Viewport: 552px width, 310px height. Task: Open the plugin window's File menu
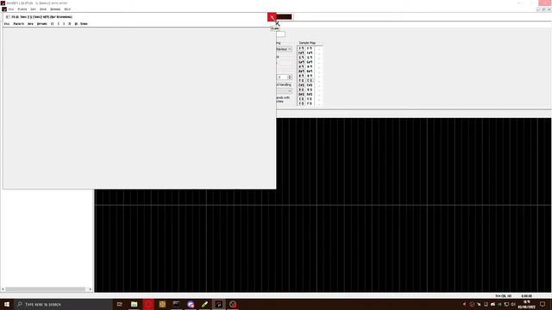7,24
